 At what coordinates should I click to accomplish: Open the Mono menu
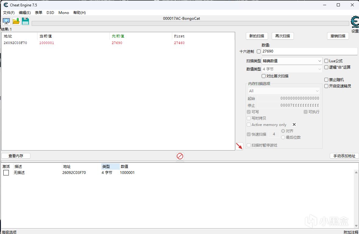click(x=64, y=12)
